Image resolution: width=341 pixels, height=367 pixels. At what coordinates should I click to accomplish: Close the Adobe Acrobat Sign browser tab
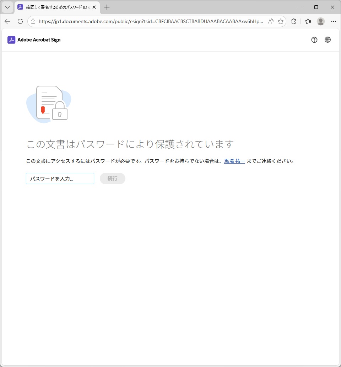[94, 7]
